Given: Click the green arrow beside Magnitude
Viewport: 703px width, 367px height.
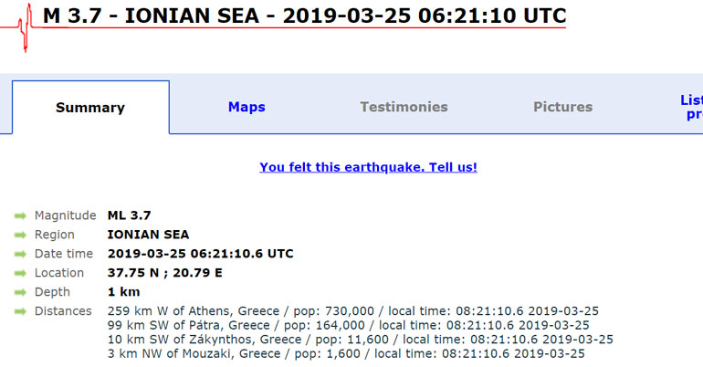Looking at the screenshot, I should click(20, 216).
